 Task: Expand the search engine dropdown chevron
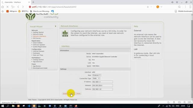click(x=161, y=7)
